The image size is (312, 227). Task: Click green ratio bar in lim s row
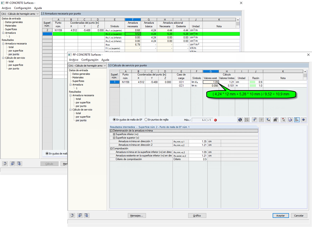(x=253, y=86)
